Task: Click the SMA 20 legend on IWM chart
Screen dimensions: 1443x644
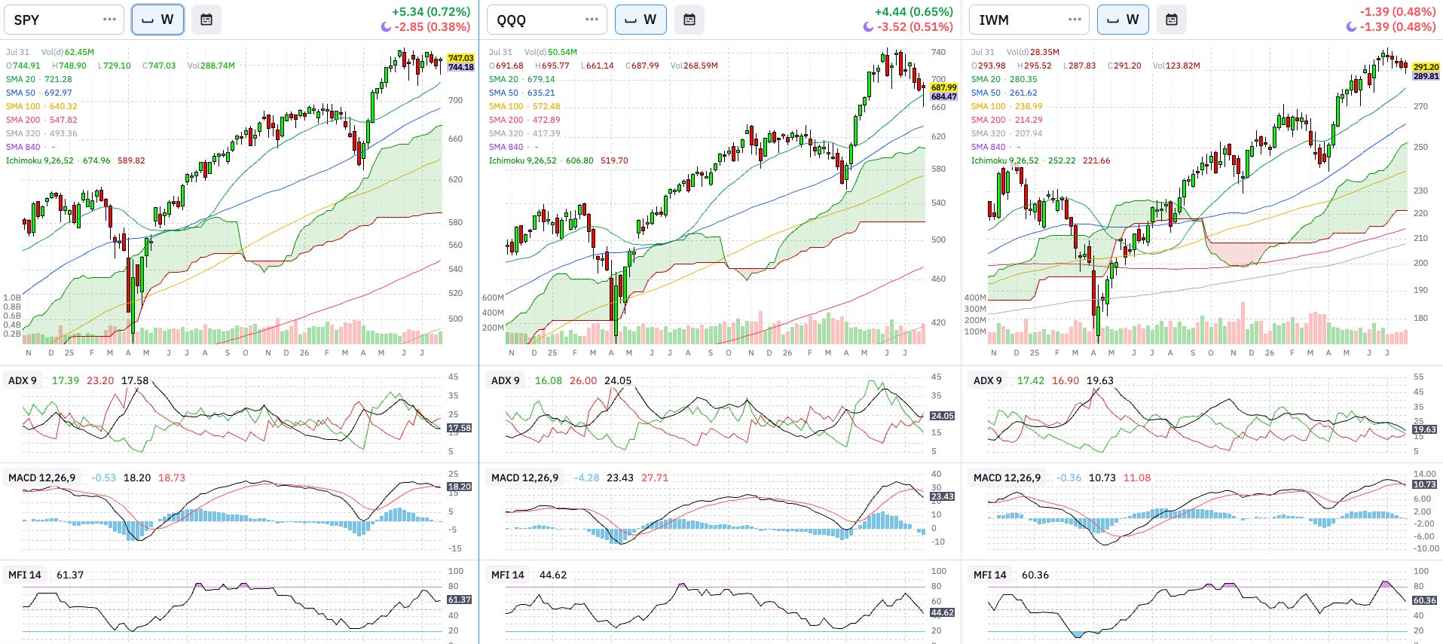Action: (x=1004, y=79)
